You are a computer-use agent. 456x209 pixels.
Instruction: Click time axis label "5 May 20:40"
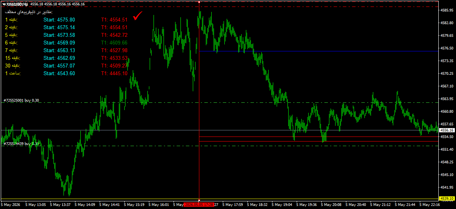(x=356, y=205)
